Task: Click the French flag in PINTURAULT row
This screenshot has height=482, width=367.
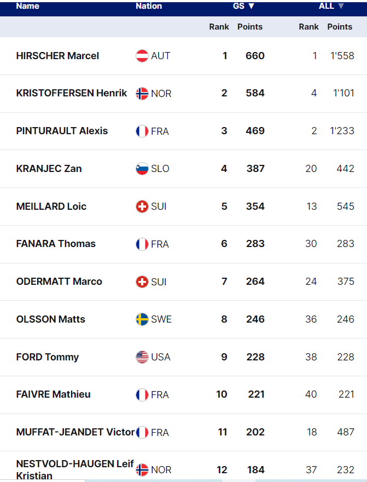Action: coord(142,131)
